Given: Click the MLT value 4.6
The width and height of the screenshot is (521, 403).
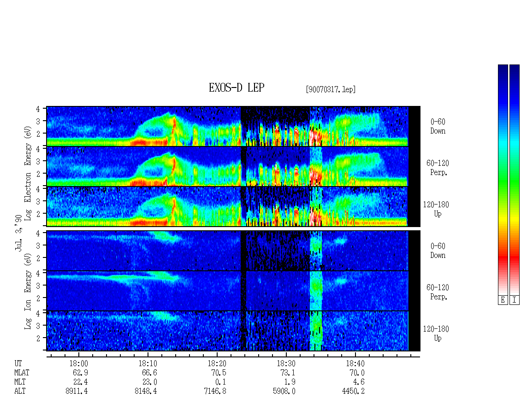Looking at the screenshot, I should click(x=359, y=382).
